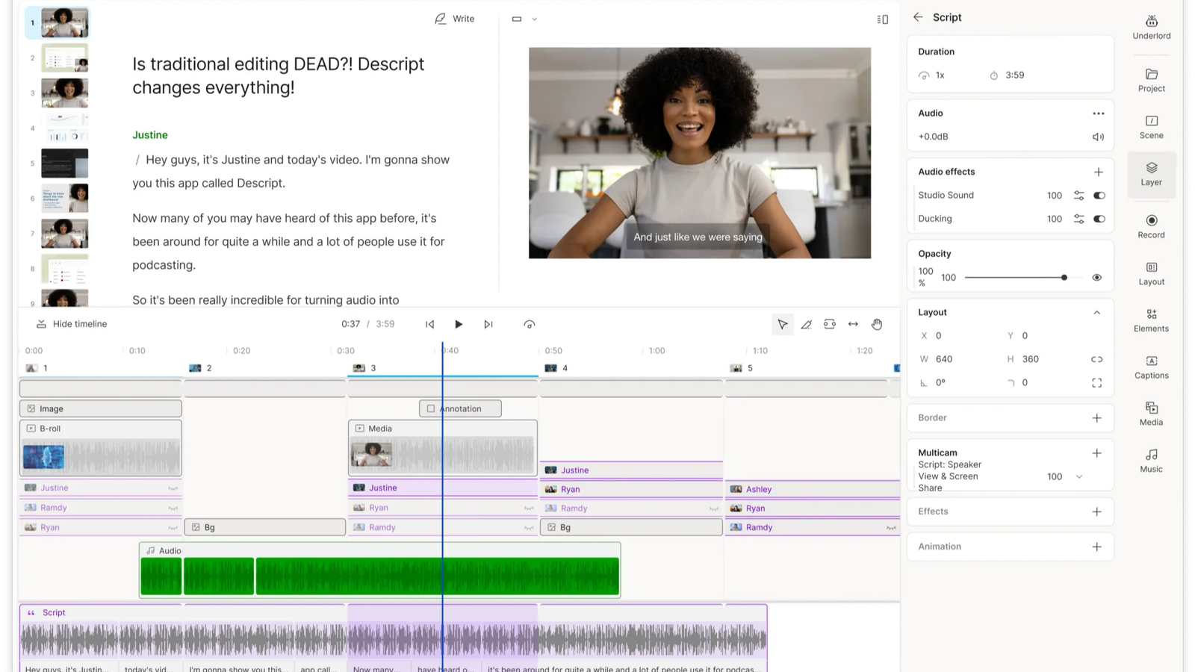The image size is (1195, 672).
Task: Click the fullscreen fit icon in Layout
Action: (x=1096, y=382)
